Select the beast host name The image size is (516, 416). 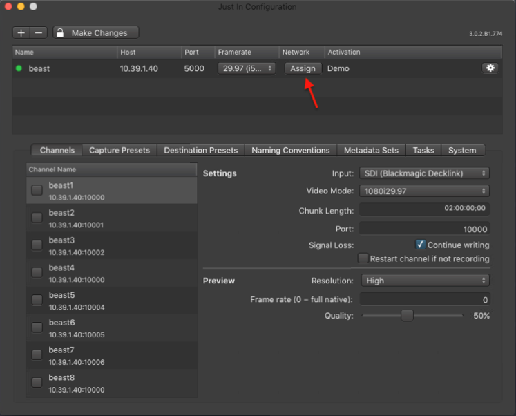(x=39, y=69)
